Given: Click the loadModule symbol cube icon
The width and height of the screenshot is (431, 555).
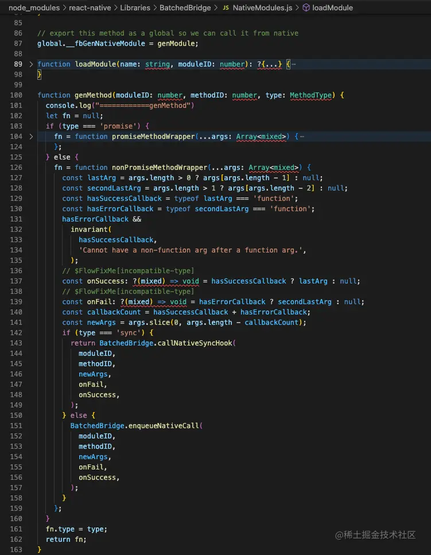Looking at the screenshot, I should 306,7.
